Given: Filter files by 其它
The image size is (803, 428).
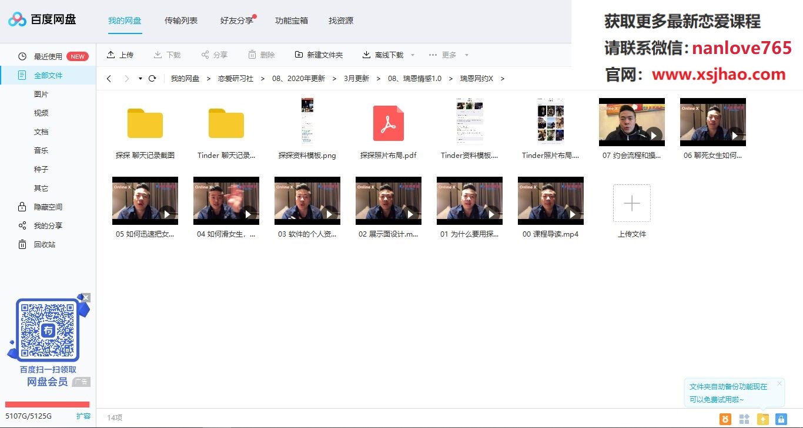Looking at the screenshot, I should [41, 188].
